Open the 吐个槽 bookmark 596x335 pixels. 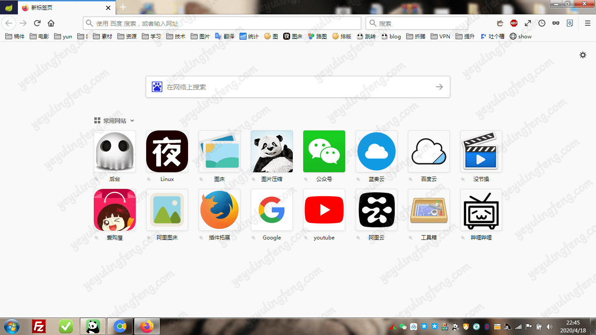(492, 36)
